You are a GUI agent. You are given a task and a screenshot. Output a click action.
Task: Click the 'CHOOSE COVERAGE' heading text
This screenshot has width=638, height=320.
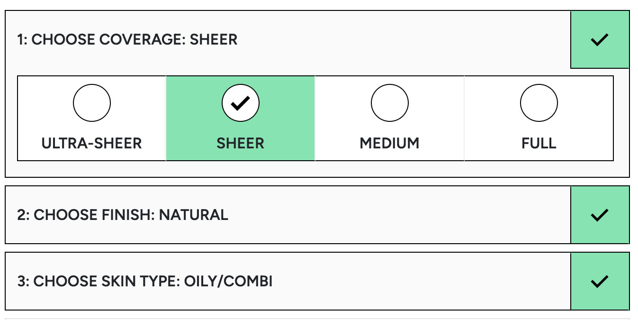coord(108,40)
